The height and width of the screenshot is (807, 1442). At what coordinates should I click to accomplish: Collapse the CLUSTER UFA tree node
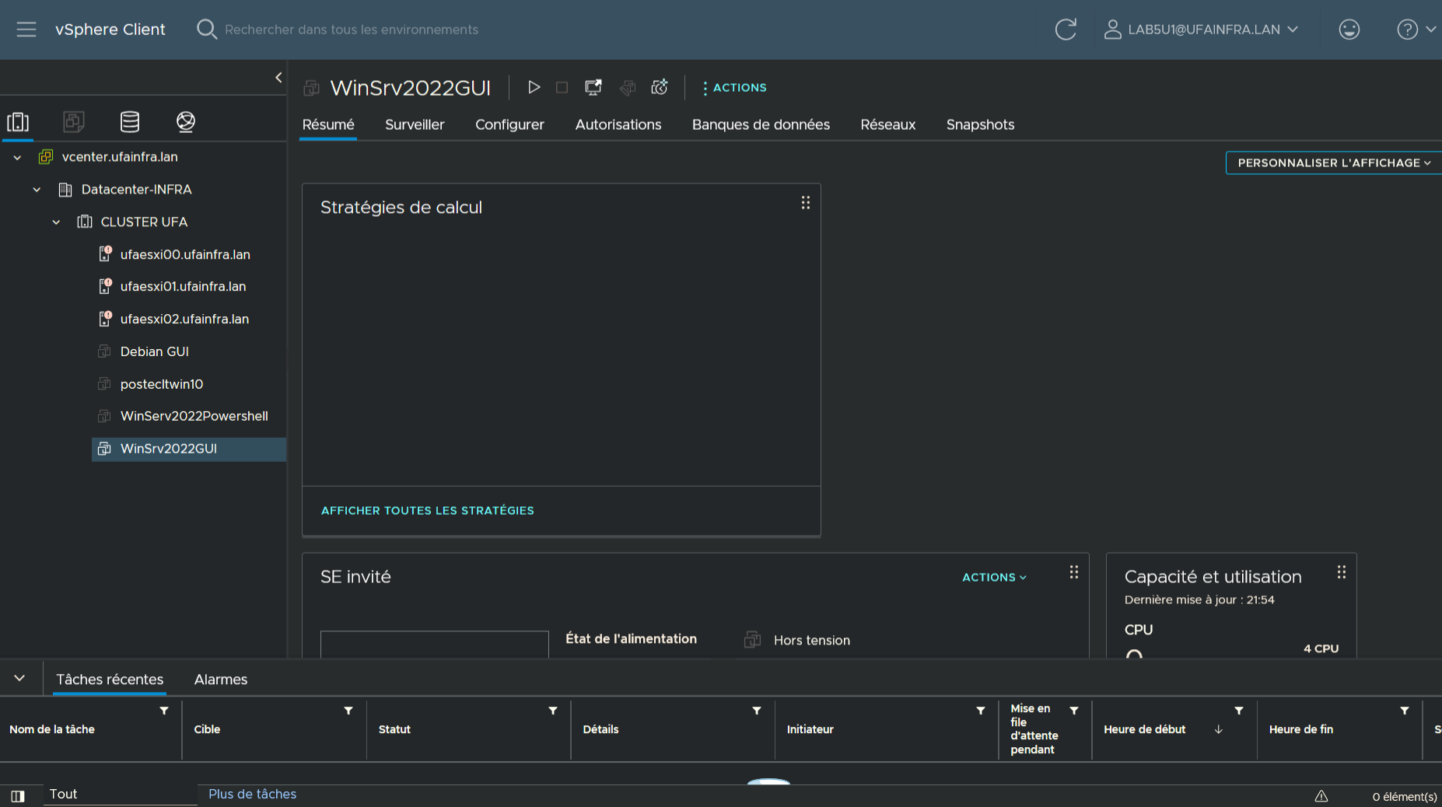point(56,222)
